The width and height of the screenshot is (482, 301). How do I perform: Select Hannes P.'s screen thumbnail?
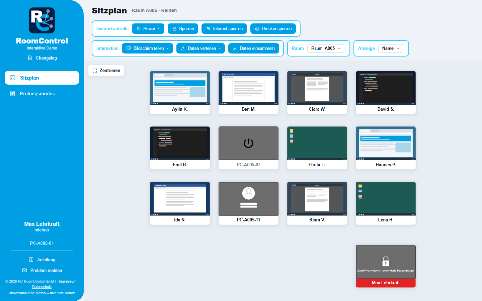tap(386, 143)
